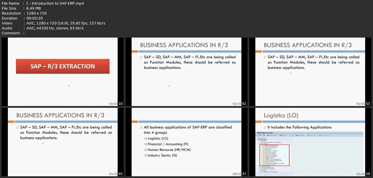The width and height of the screenshot is (373, 178).
Task: Click the 'Industry Sector (IS)' bullet
Action: 162,155
